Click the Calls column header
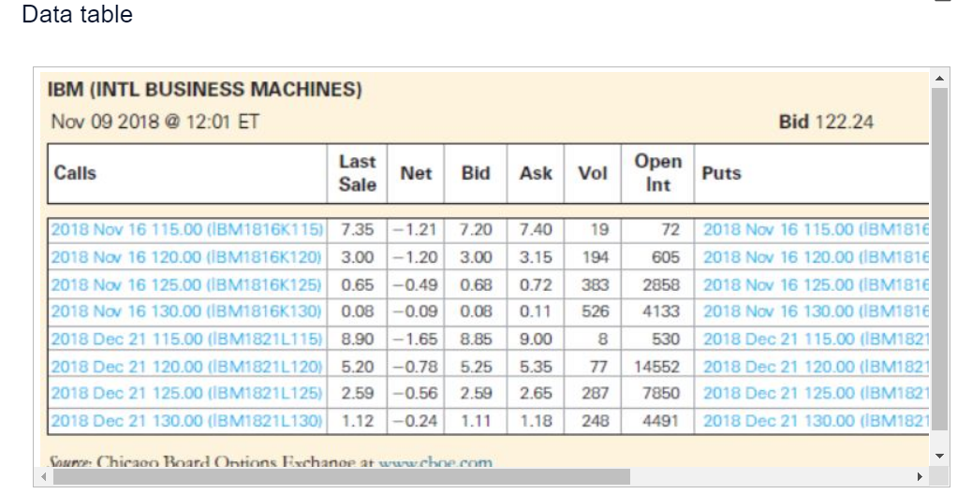This screenshot has width=972, height=494. (75, 173)
